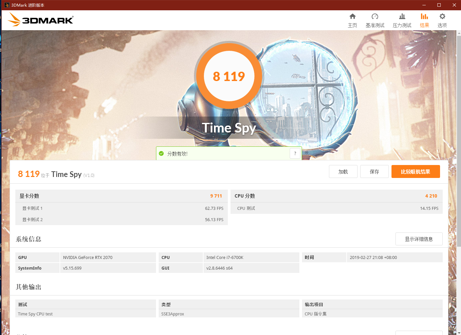This screenshot has width=461, height=335.
Task: Click the Time Spy CPU test entry
Action: pos(35,314)
